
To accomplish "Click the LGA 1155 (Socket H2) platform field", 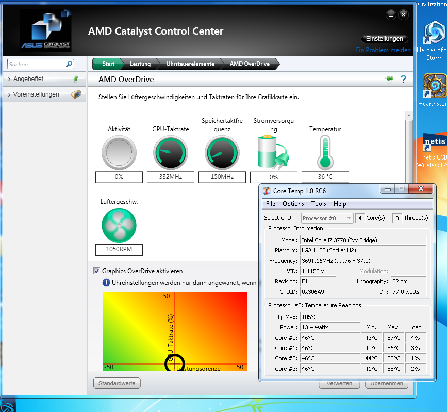I will pyautogui.click(x=363, y=250).
